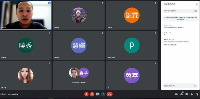Open the 5 other users overflow label
This screenshot has height=99, width=200.
(x=79, y=83)
